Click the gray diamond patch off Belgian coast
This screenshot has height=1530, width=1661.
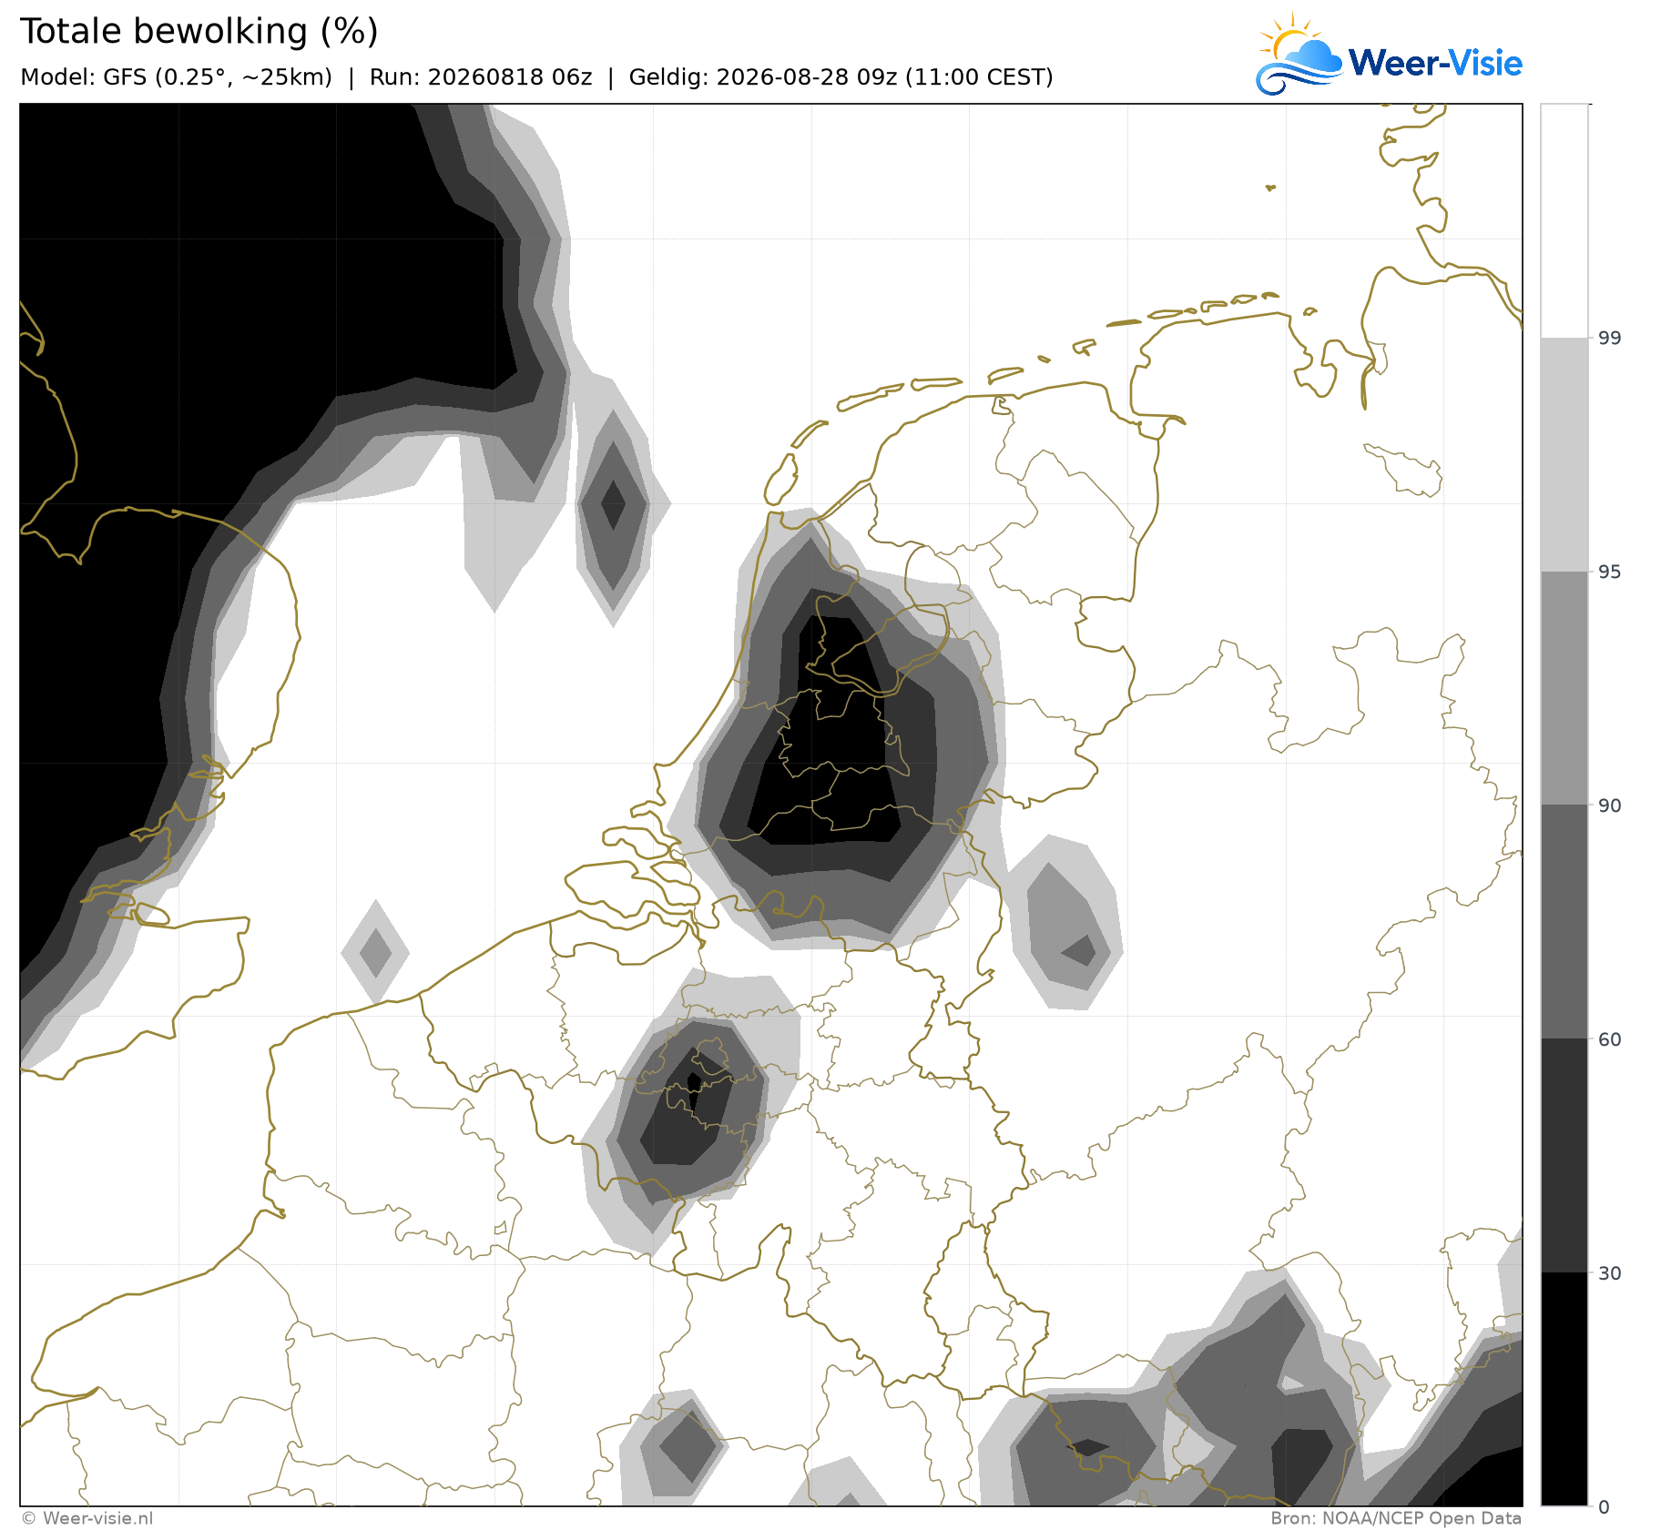375,953
